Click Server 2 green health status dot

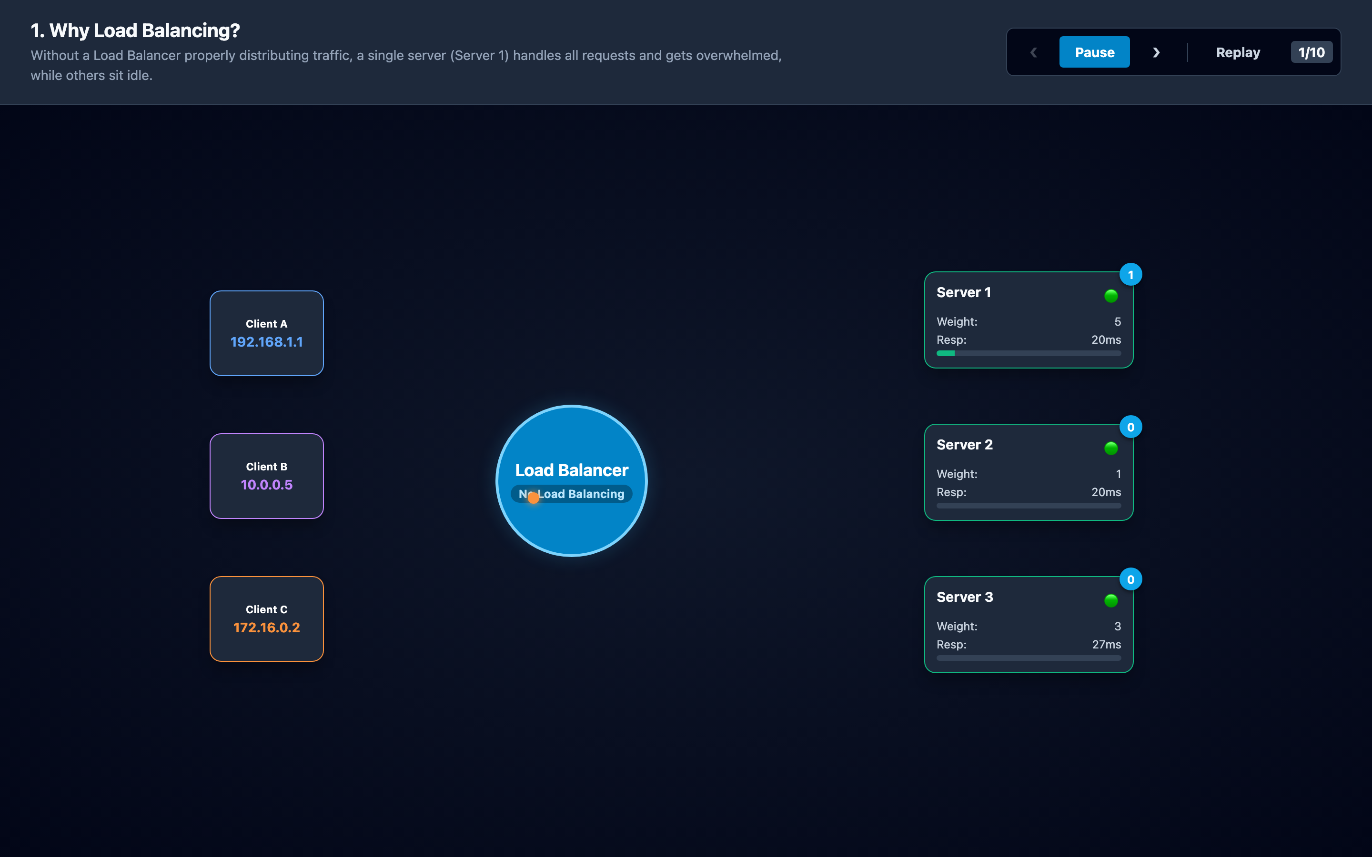(1111, 448)
